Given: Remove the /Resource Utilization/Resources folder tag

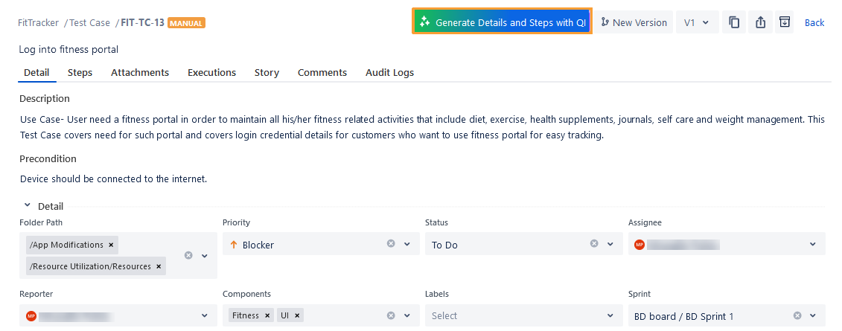Looking at the screenshot, I should pos(159,266).
